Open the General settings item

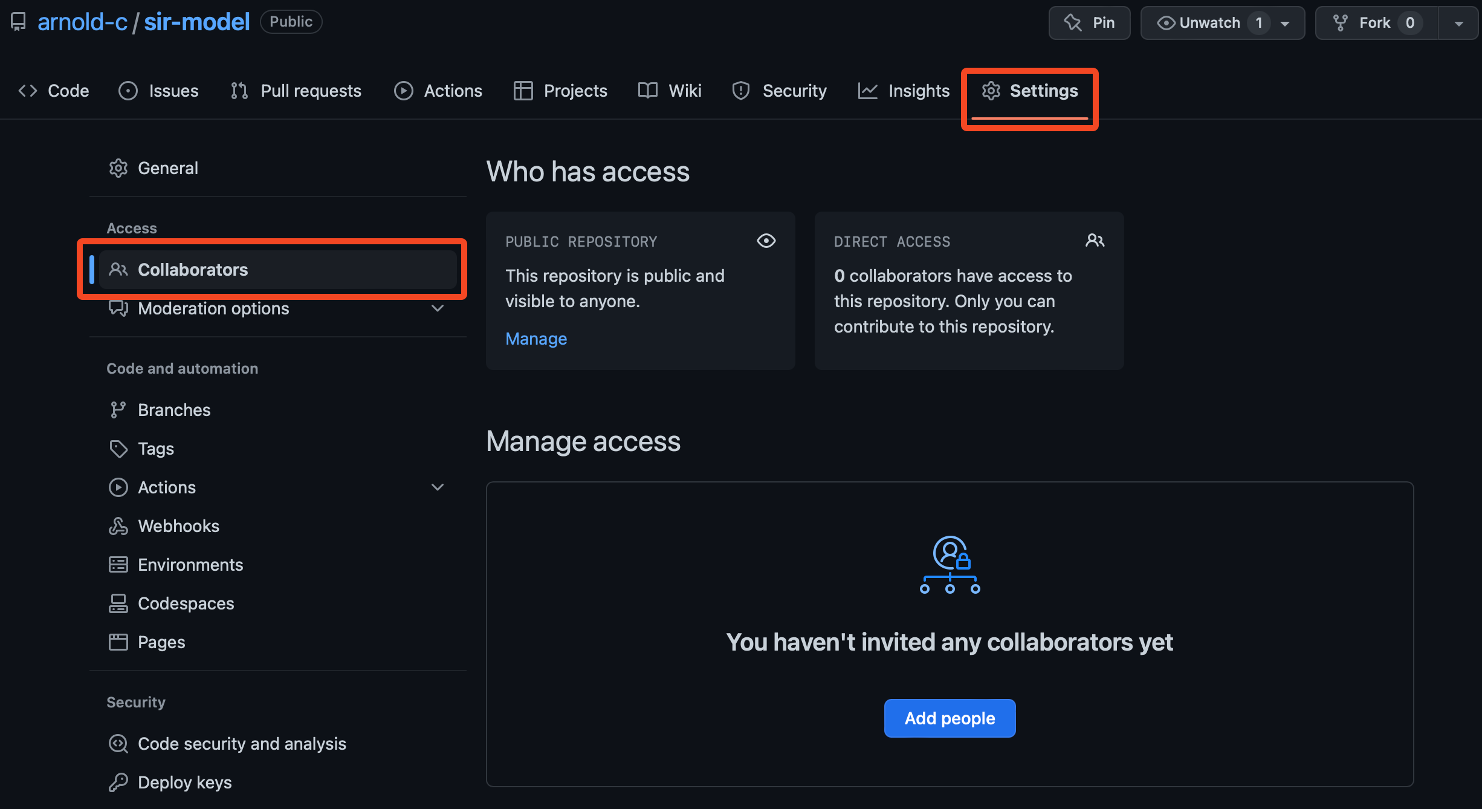(x=168, y=168)
